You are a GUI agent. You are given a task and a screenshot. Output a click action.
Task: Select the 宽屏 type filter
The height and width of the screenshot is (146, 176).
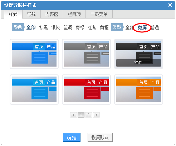coord(142,27)
